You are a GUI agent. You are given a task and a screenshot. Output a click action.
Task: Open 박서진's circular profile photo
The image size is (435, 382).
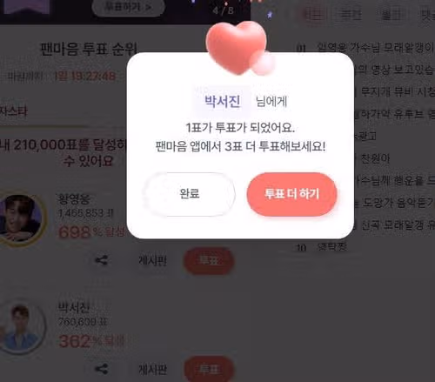[x=22, y=327]
